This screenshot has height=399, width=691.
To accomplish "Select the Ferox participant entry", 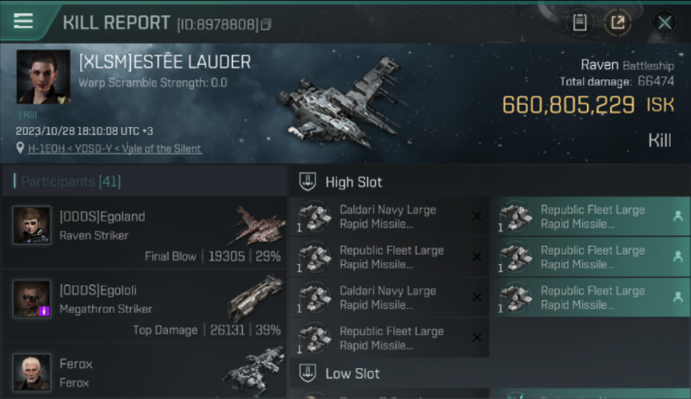I will point(145,371).
